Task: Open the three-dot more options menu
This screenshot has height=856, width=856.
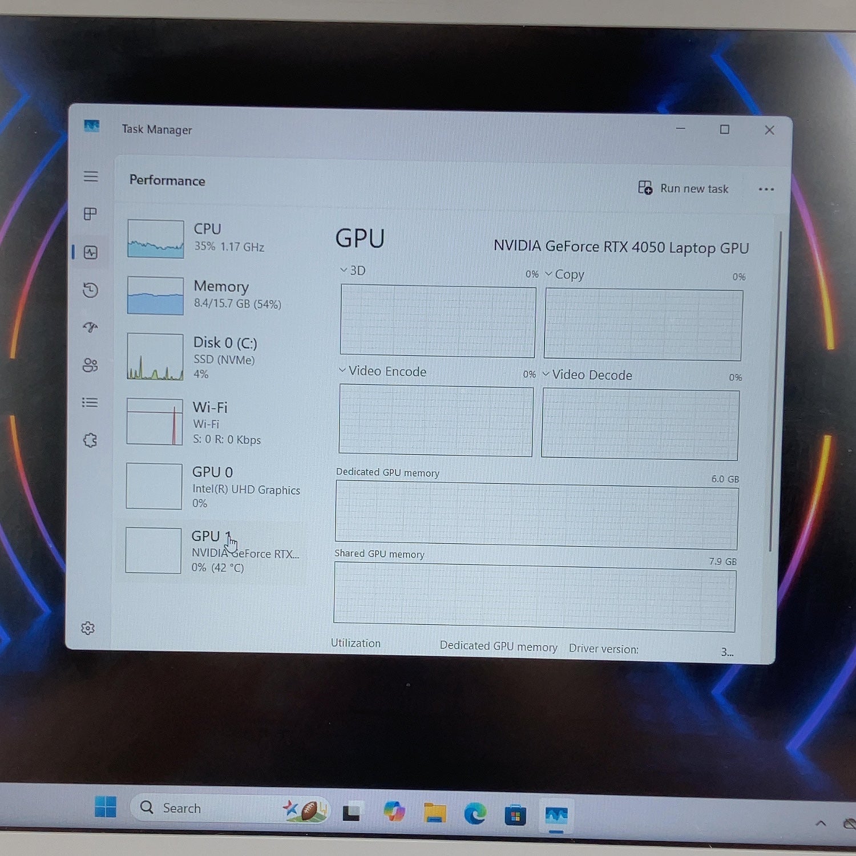Action: 766,189
